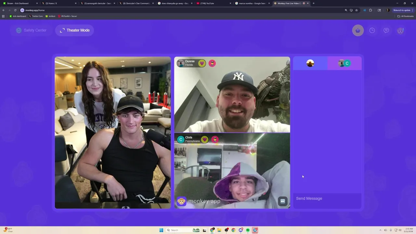This screenshot has height=234, width=416.
Task: Switch to Clavicular's Clan Community tab
Action: (136, 3)
